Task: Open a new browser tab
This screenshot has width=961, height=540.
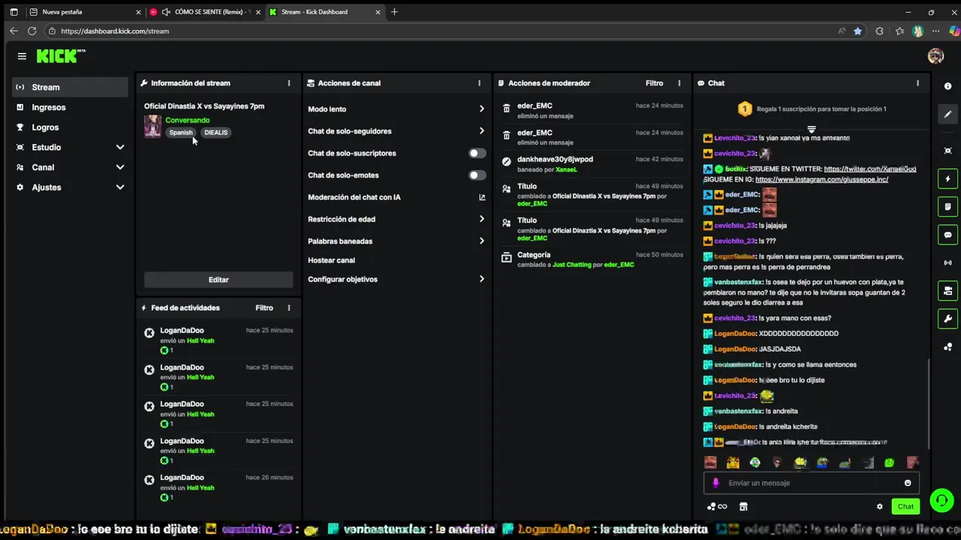Action: point(394,12)
